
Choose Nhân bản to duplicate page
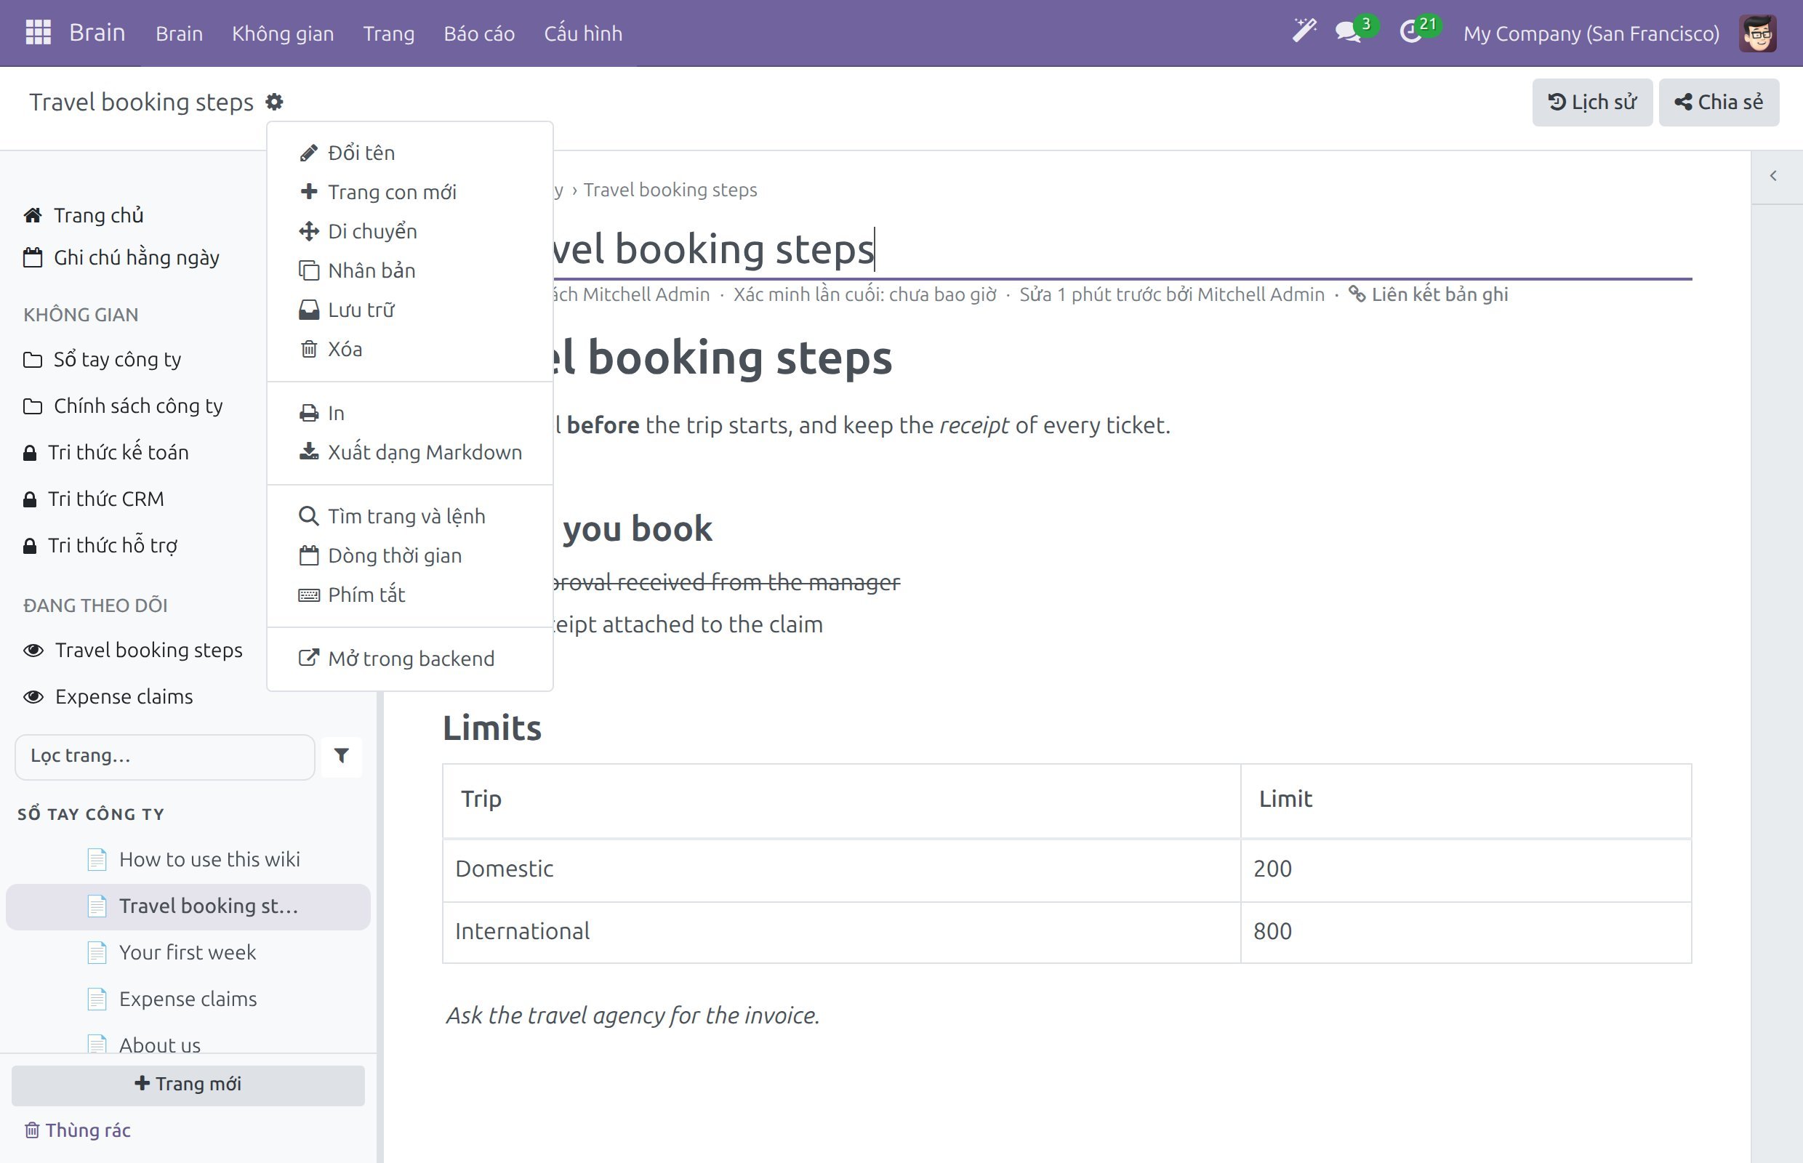click(x=410, y=270)
